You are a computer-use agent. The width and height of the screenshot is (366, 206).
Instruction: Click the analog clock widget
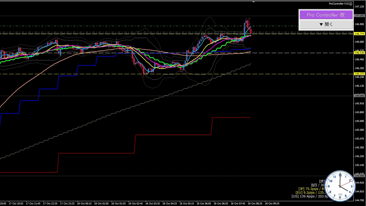pyautogui.click(x=340, y=186)
